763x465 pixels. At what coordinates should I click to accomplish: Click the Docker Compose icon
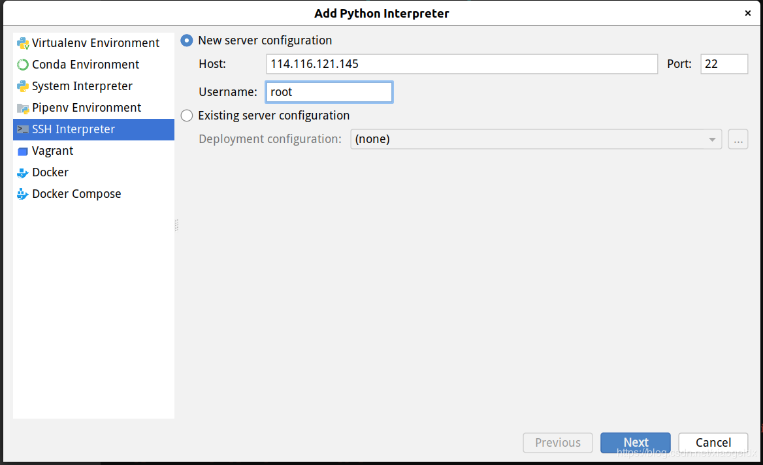(23, 194)
